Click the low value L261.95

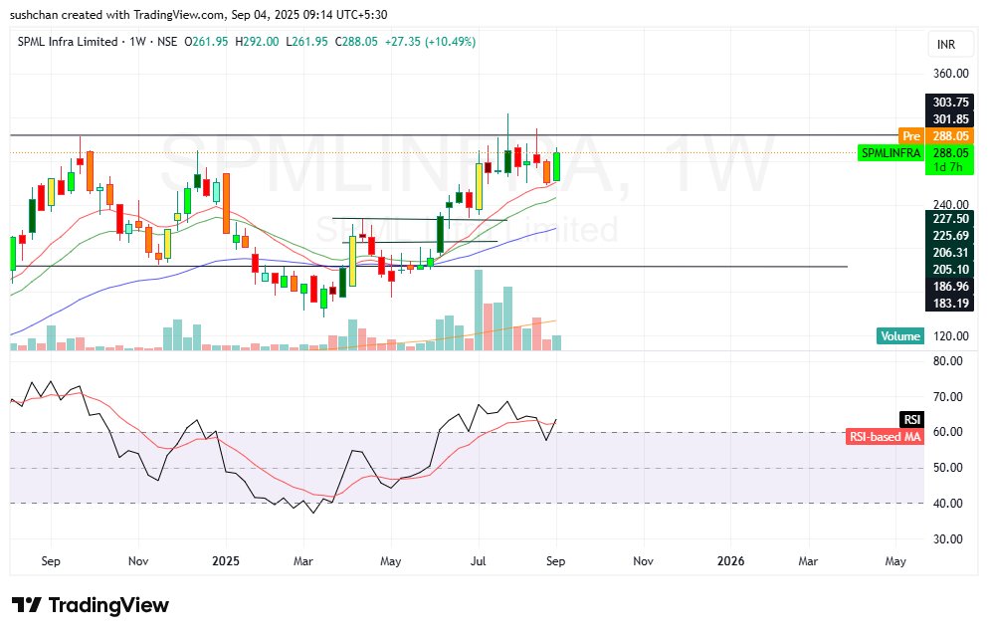click(x=306, y=42)
